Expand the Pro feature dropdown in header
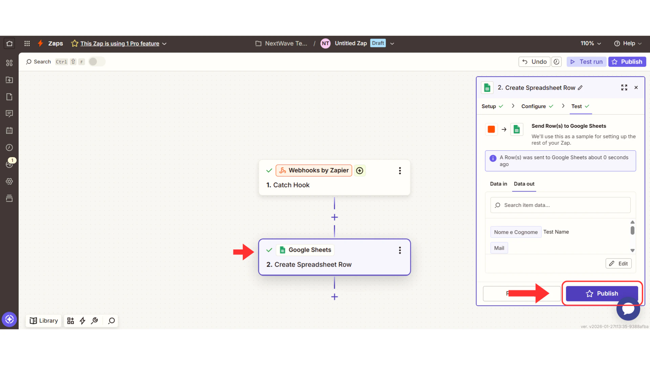Screen dimensions: 650x365 point(165,44)
